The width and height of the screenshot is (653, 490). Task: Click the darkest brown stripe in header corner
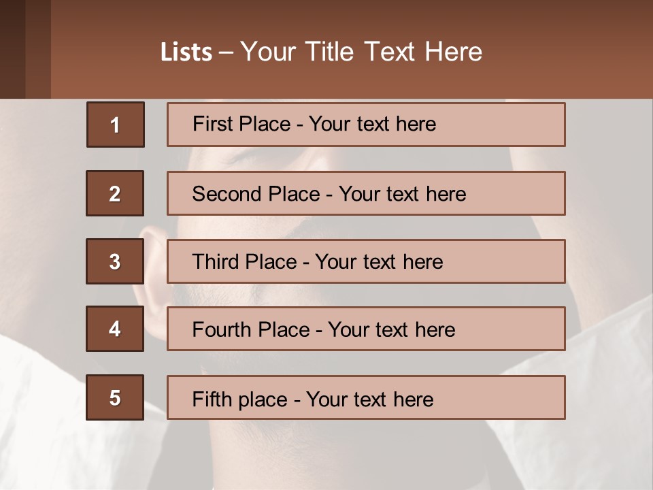click(12, 49)
